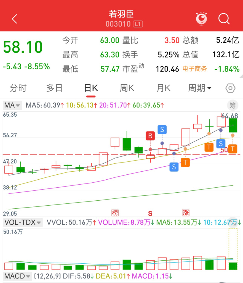This screenshot has width=243, height=283.
Task: Tap the sector change -1.84%
Action: click(227, 69)
